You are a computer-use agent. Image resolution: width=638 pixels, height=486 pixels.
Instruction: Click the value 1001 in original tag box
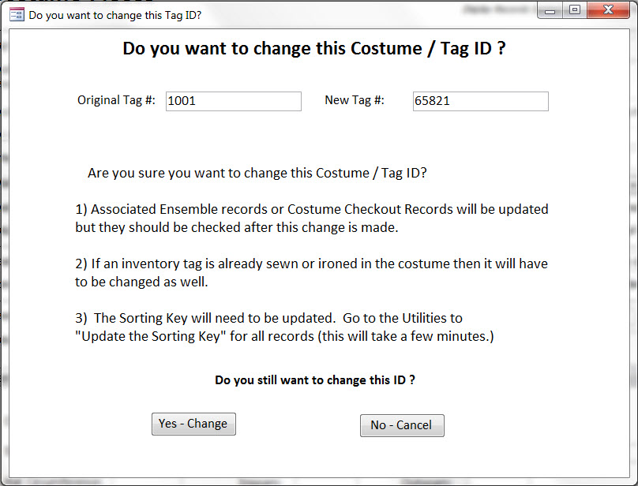point(182,101)
